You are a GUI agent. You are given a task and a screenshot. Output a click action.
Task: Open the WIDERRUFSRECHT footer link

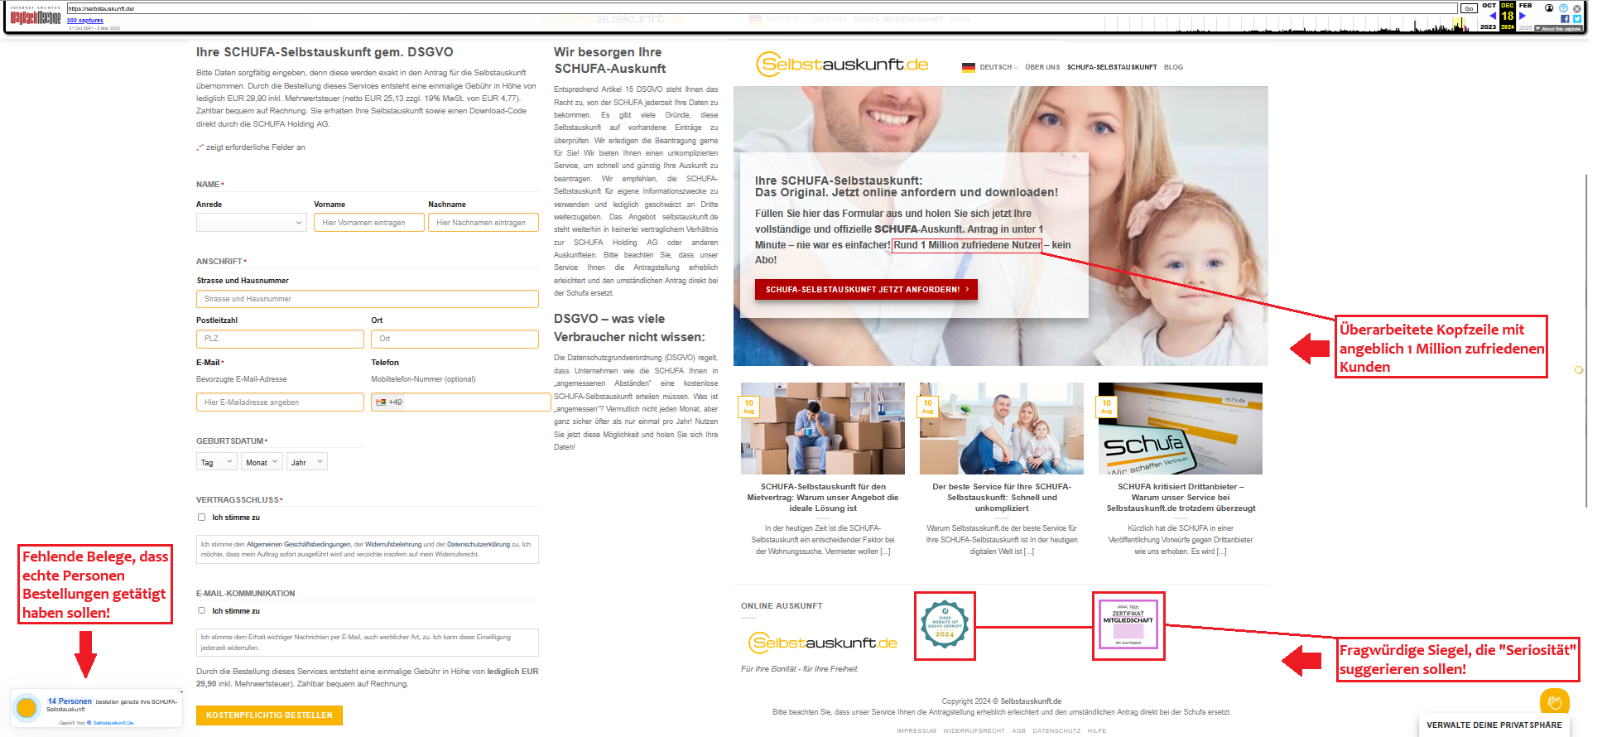[974, 731]
